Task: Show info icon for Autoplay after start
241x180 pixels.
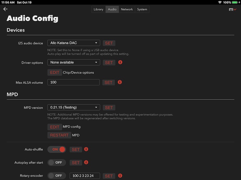Action: 86,162
